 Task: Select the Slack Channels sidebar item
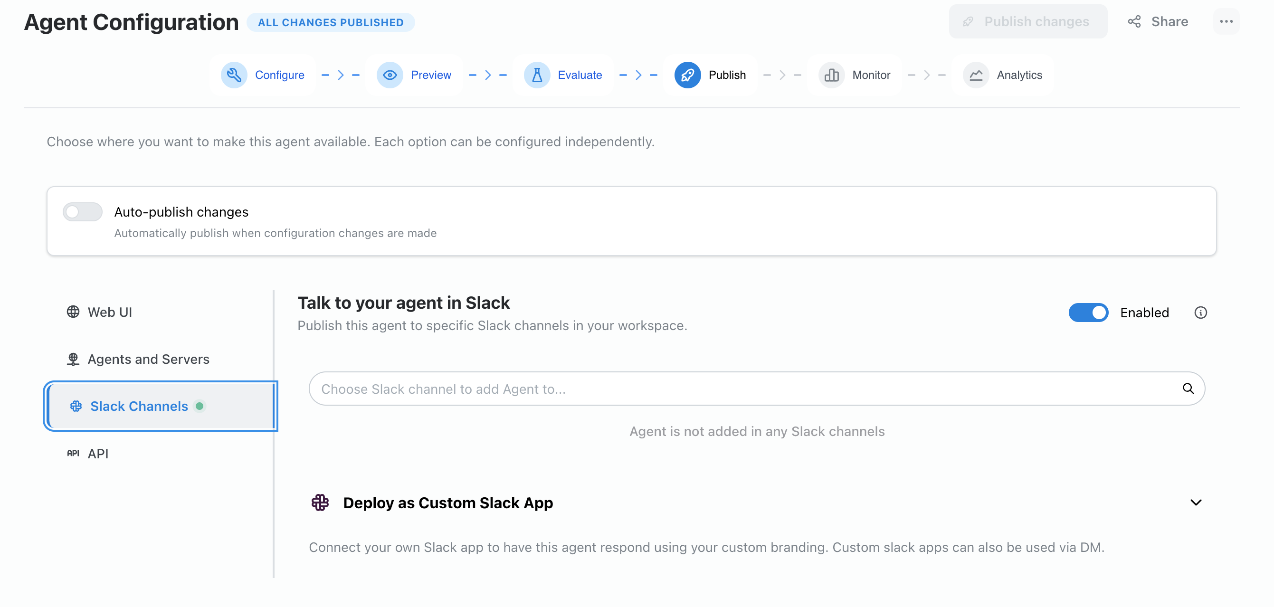point(139,406)
